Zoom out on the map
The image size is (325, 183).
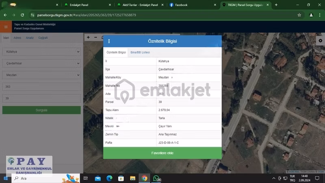click(x=95, y=37)
